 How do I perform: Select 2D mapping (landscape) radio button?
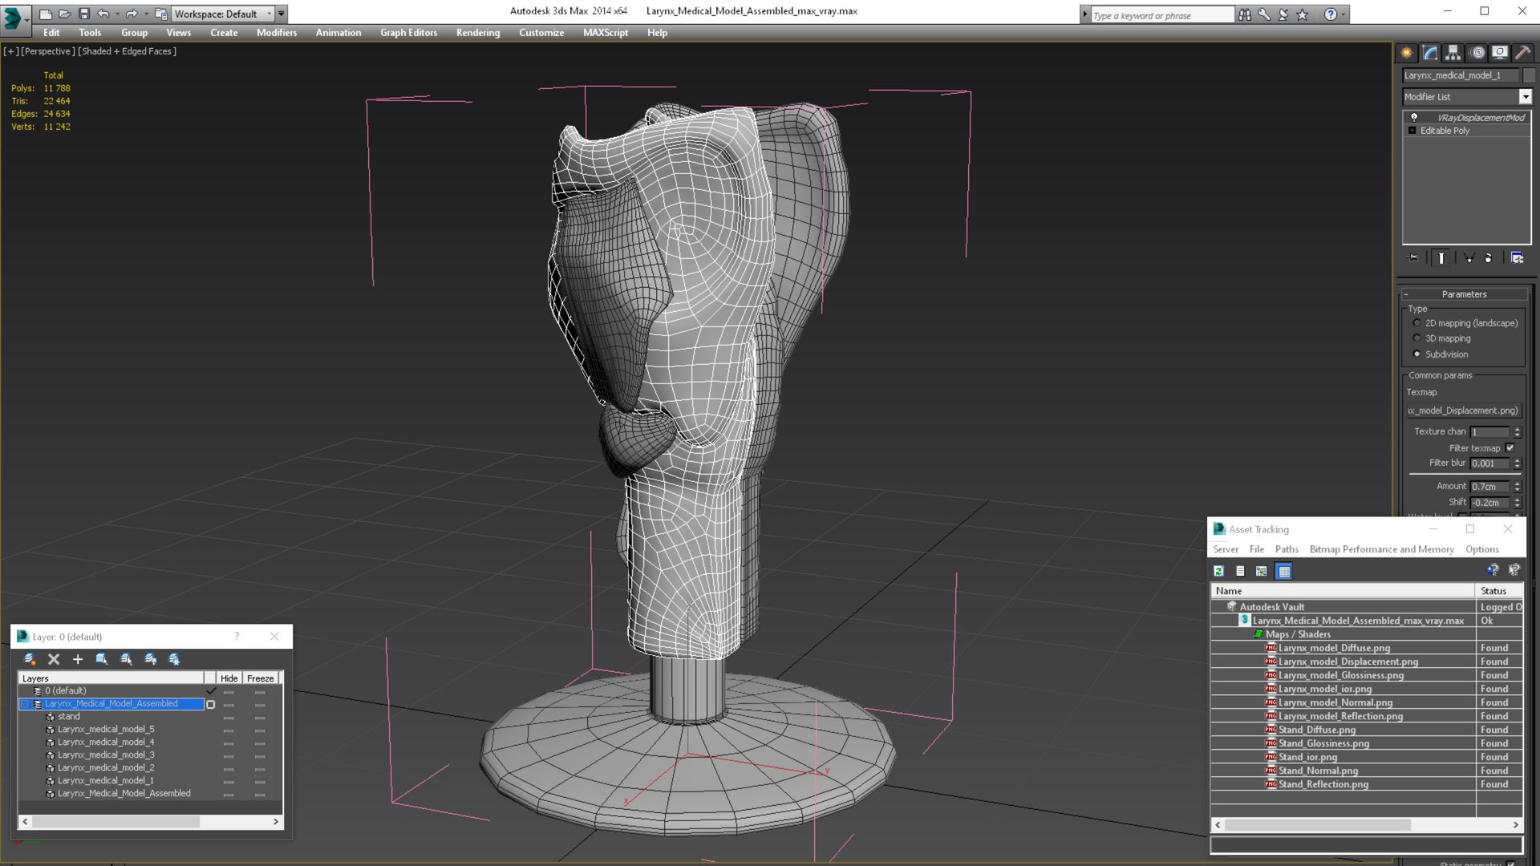[1416, 323]
